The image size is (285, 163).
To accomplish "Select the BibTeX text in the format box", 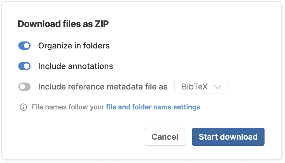I will [x=195, y=87].
